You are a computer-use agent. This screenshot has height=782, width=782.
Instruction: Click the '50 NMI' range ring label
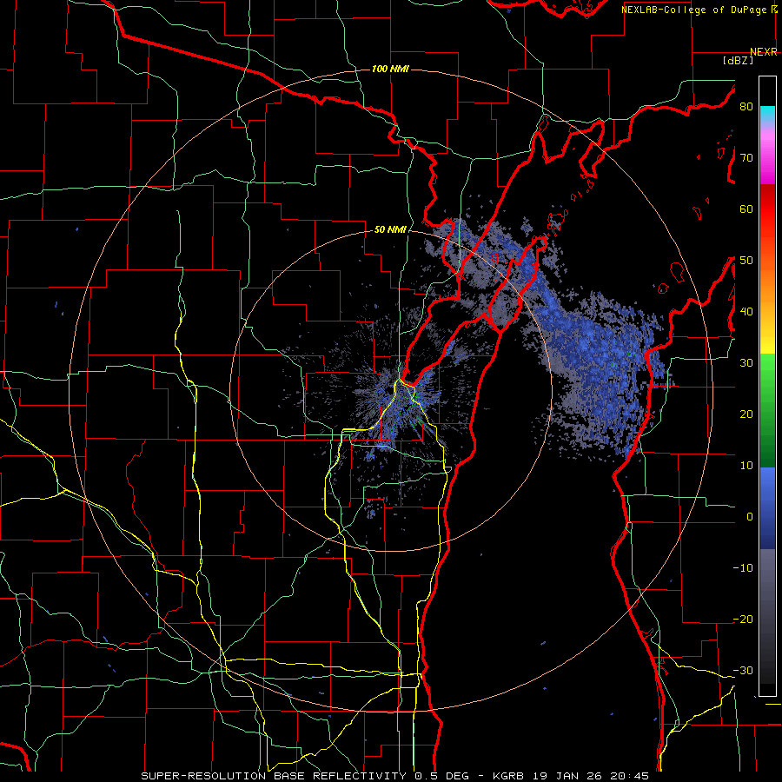[390, 230]
